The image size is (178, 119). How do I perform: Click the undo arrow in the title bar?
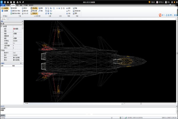(x=20, y=2)
